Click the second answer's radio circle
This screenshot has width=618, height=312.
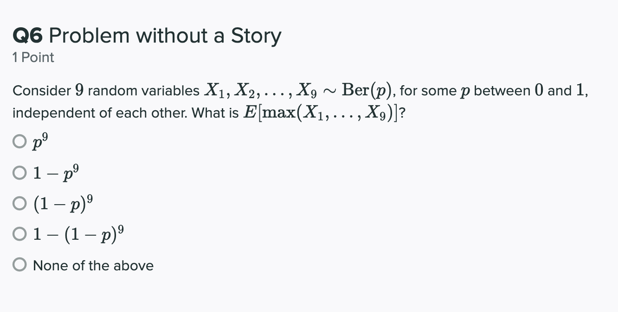19,172
